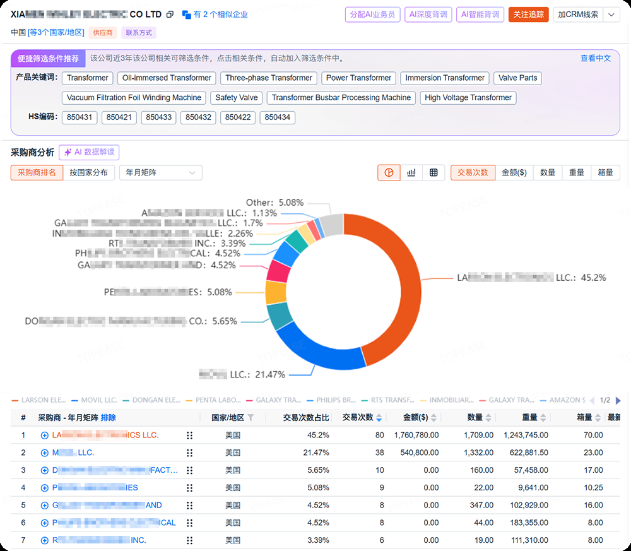This screenshot has height=551, width=631.
Task: Click 关注追踪 button
Action: (528, 15)
